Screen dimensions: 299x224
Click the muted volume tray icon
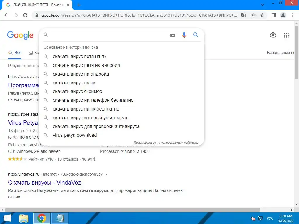click(253, 218)
